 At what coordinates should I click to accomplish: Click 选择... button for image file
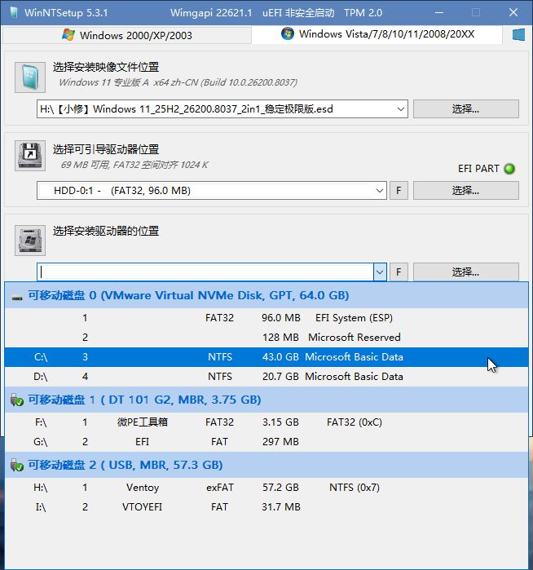coord(466,109)
